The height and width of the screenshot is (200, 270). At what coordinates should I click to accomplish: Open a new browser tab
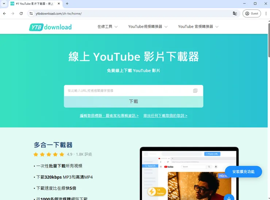pos(67,4)
